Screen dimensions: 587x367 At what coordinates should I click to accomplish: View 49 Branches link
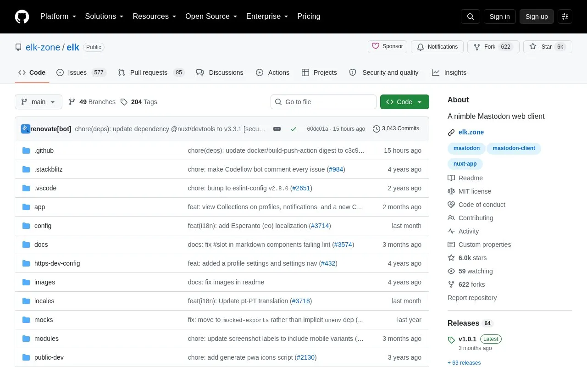(92, 102)
